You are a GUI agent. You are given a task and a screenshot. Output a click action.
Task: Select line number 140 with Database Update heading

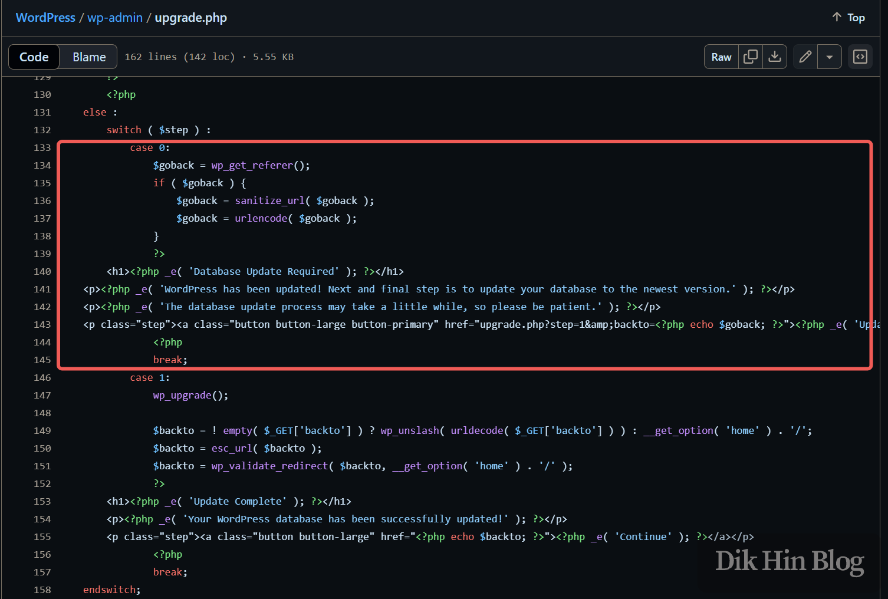pyautogui.click(x=42, y=271)
